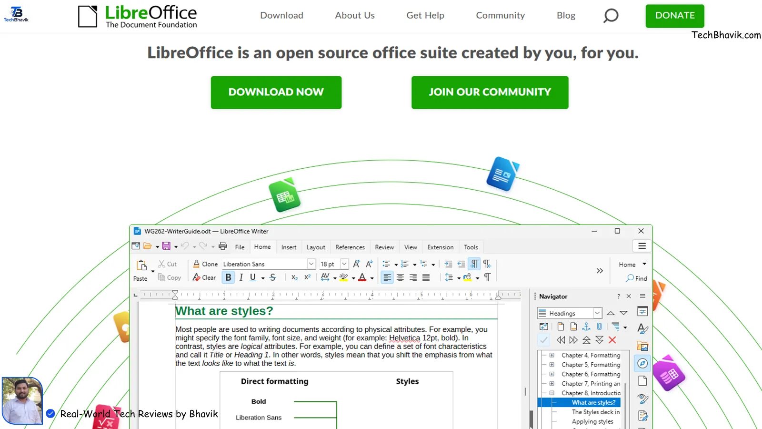The image size is (762, 429).
Task: Click Navigator delete red X icon
Action: pos(612,340)
